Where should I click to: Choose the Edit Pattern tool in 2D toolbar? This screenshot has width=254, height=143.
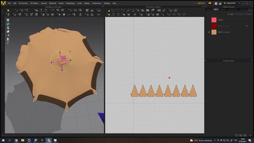(113, 10)
